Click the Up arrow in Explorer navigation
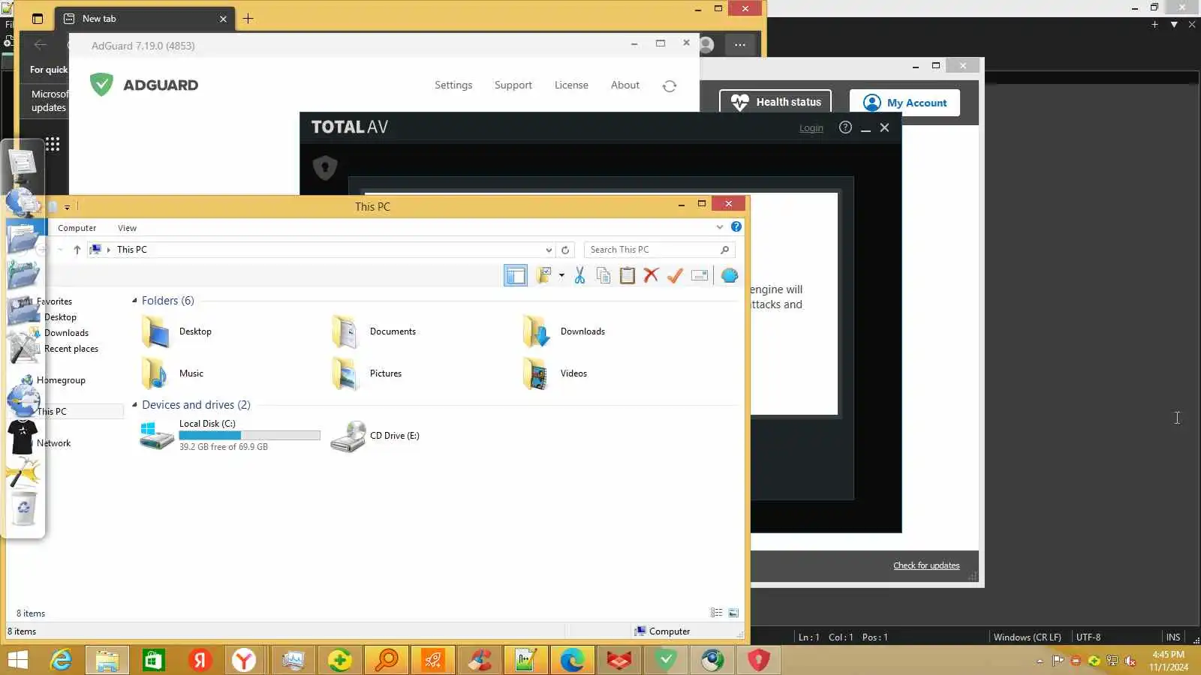The width and height of the screenshot is (1201, 675). pyautogui.click(x=77, y=250)
